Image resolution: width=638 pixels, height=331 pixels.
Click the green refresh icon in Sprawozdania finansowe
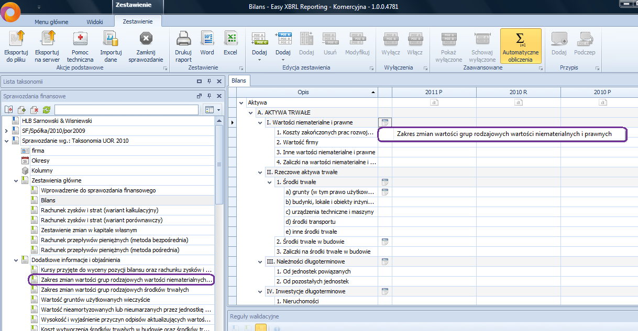[x=46, y=110]
